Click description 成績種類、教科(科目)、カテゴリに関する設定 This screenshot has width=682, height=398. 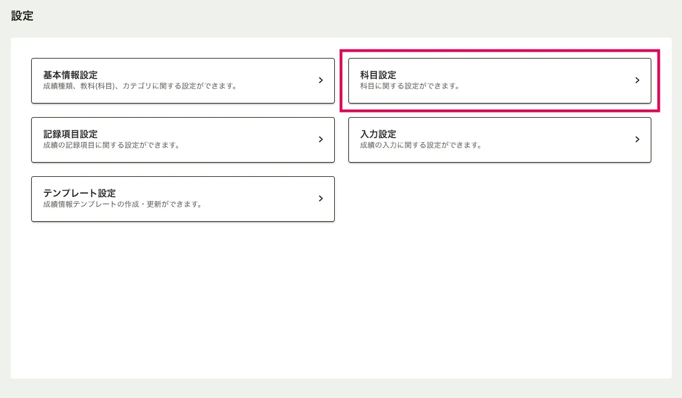click(140, 86)
